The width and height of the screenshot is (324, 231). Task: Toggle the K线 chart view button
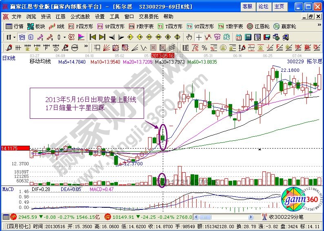[57, 26]
